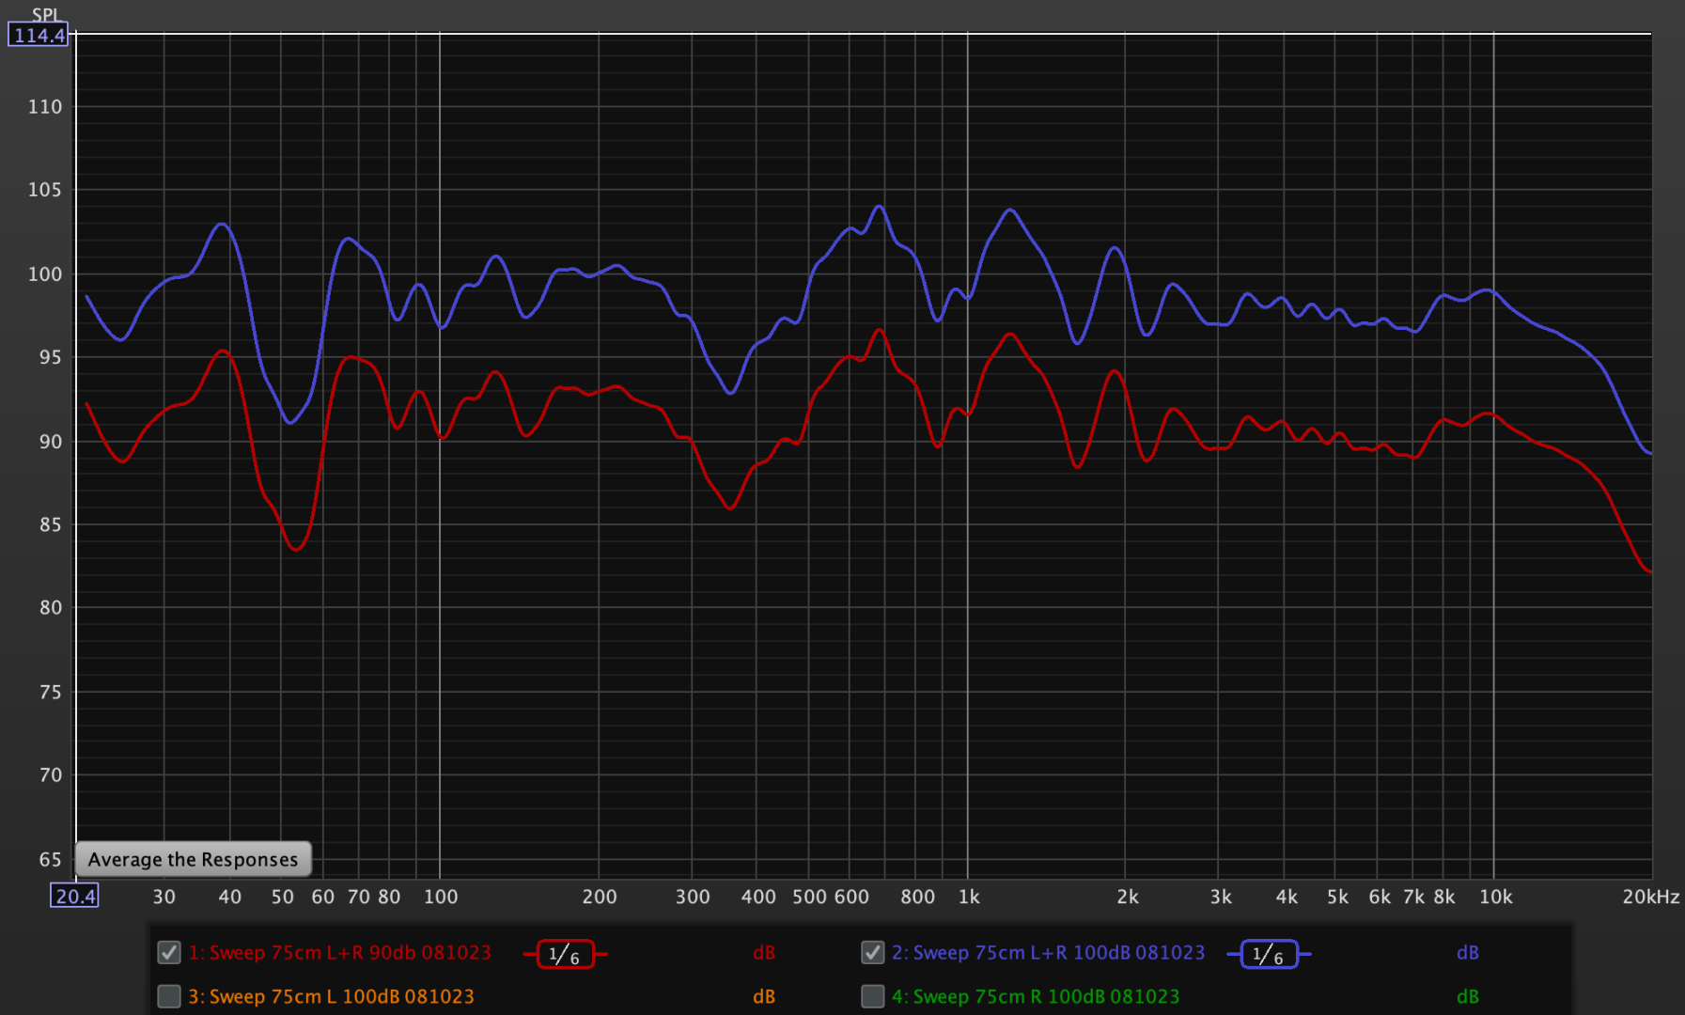Select the 114.4 SPL axis top value box
Viewport: 1685px width, 1015px height.
point(39,36)
